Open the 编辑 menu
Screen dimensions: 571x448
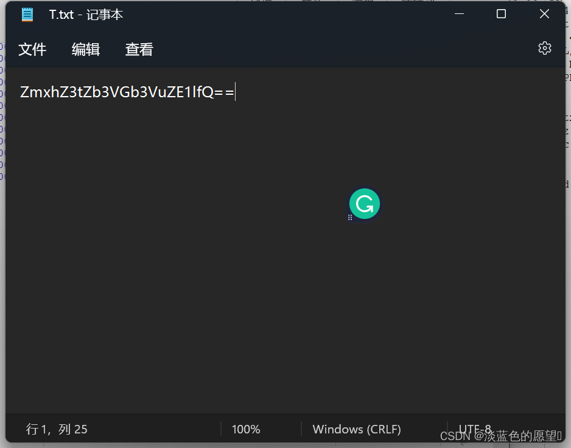(86, 49)
